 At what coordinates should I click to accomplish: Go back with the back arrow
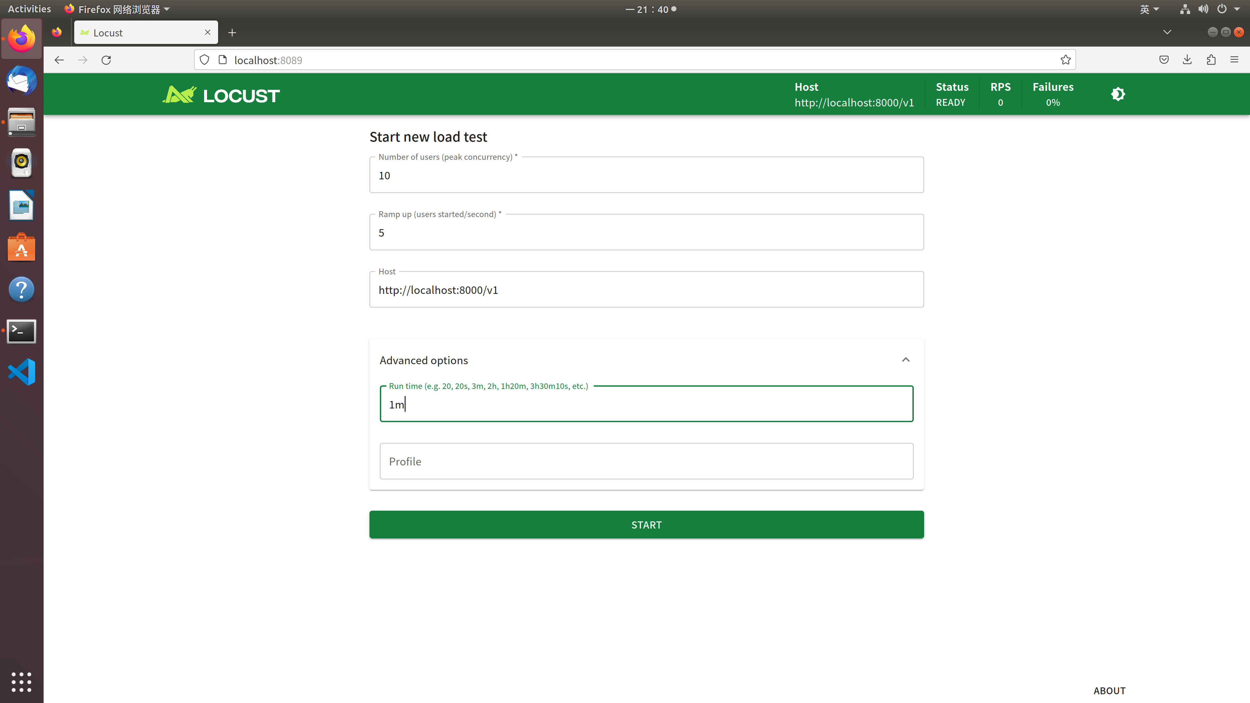pyautogui.click(x=59, y=60)
